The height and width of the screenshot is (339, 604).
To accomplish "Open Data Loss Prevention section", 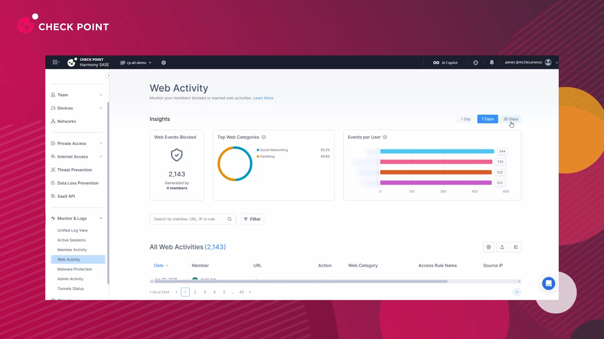I will [x=78, y=183].
